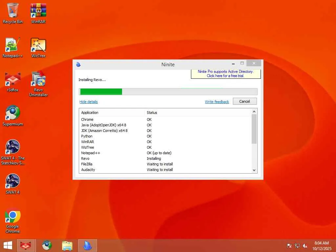Select the Audacity row in the list
The width and height of the screenshot is (336, 252).
[x=165, y=170]
